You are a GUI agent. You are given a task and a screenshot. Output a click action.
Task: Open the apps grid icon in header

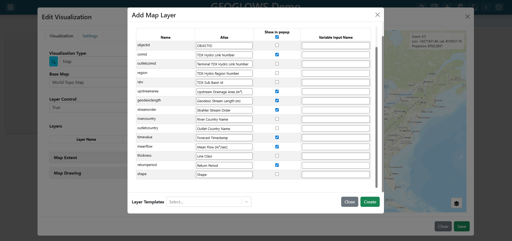click(10, 7)
